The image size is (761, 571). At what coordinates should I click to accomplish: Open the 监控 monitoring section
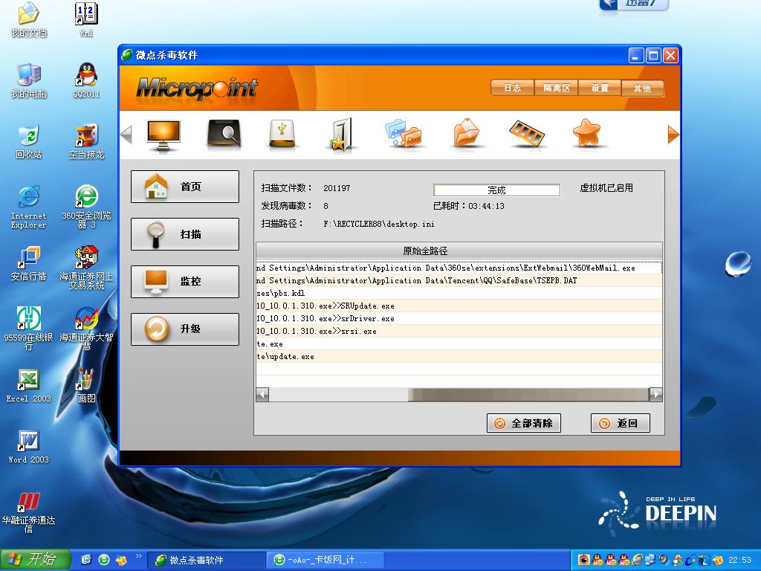(185, 282)
